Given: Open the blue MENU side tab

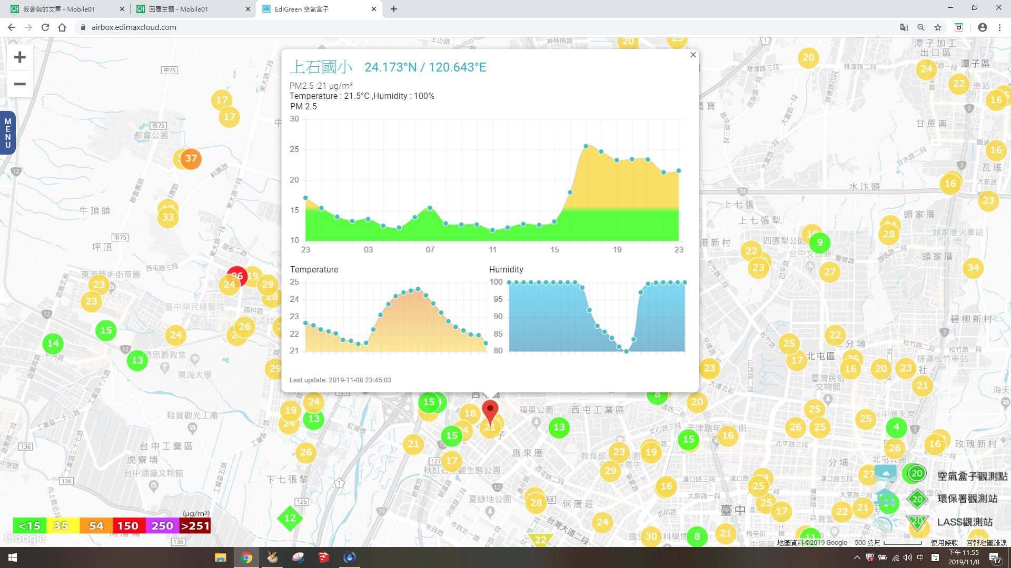Looking at the screenshot, I should [x=7, y=133].
